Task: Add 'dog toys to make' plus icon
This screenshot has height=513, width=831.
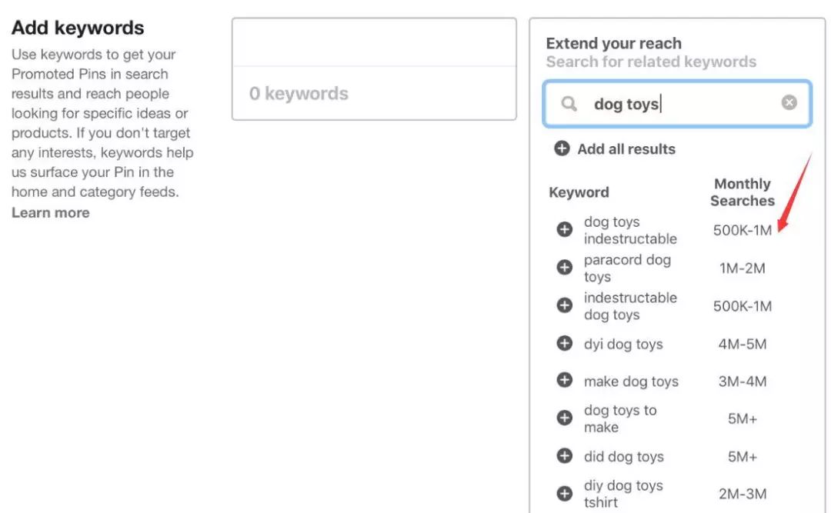Action: [x=565, y=418]
